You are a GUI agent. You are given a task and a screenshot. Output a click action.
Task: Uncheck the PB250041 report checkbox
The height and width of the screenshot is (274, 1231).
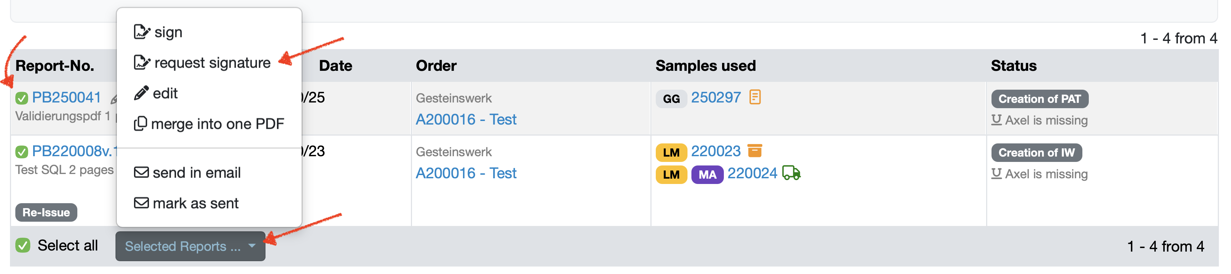21,98
